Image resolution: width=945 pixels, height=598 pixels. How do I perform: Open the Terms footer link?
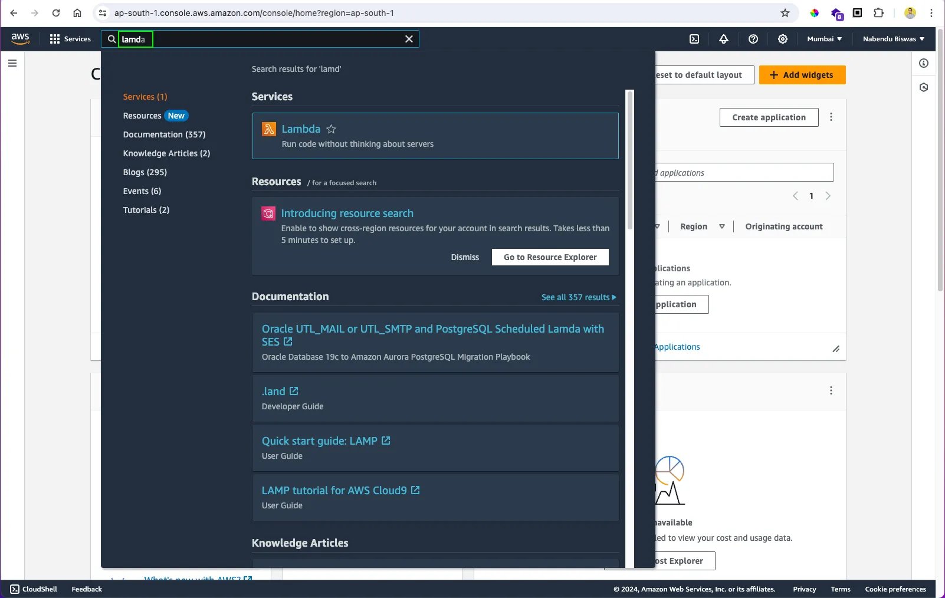click(x=841, y=589)
